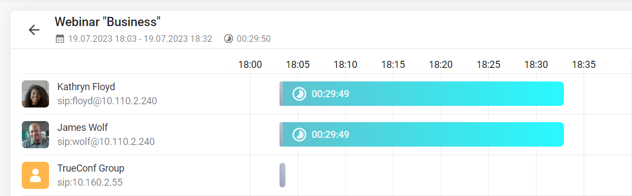
Task: Click the sip:wolf@10.110.2.240 address
Action: (106, 141)
